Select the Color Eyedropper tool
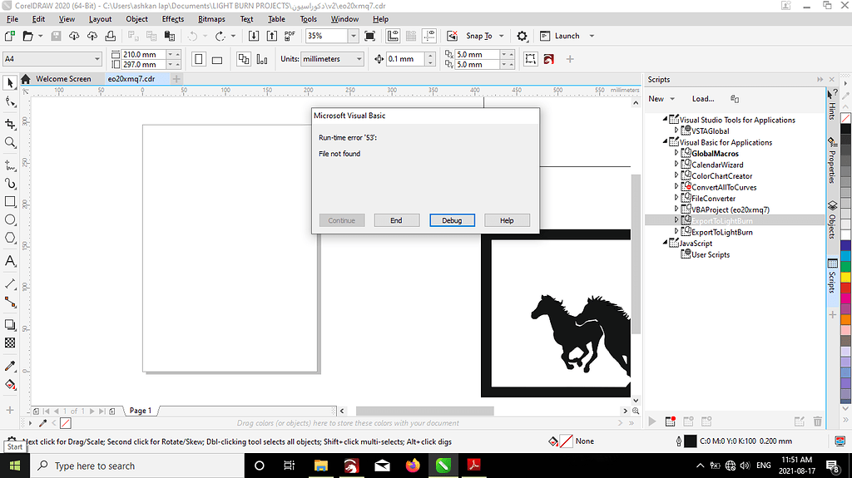The image size is (852, 478). tap(10, 366)
